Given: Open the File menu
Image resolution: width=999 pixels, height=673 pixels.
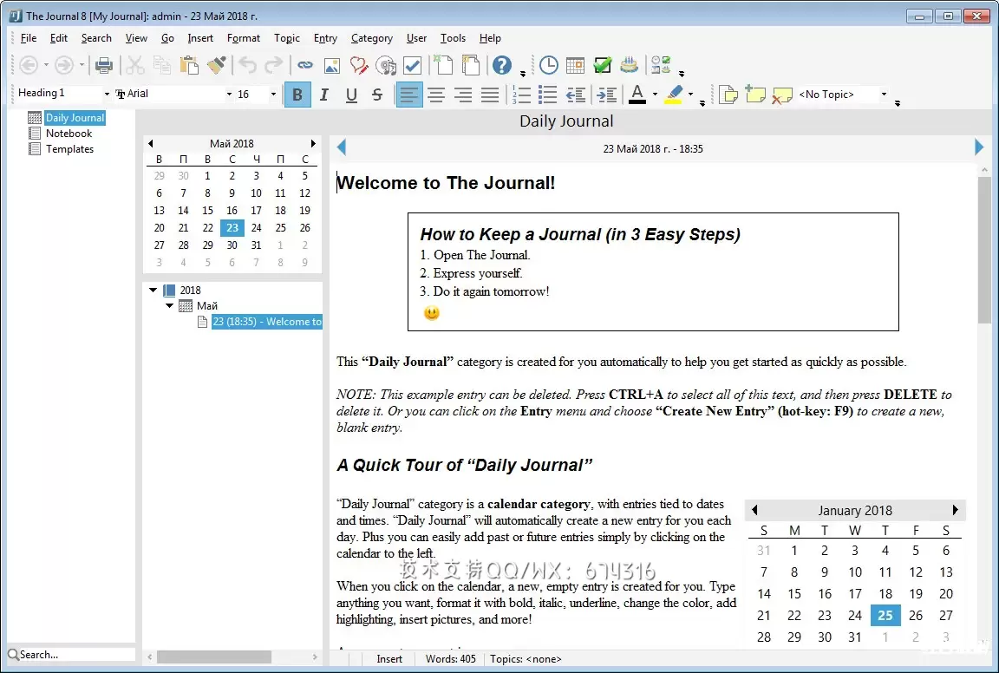Looking at the screenshot, I should (29, 38).
